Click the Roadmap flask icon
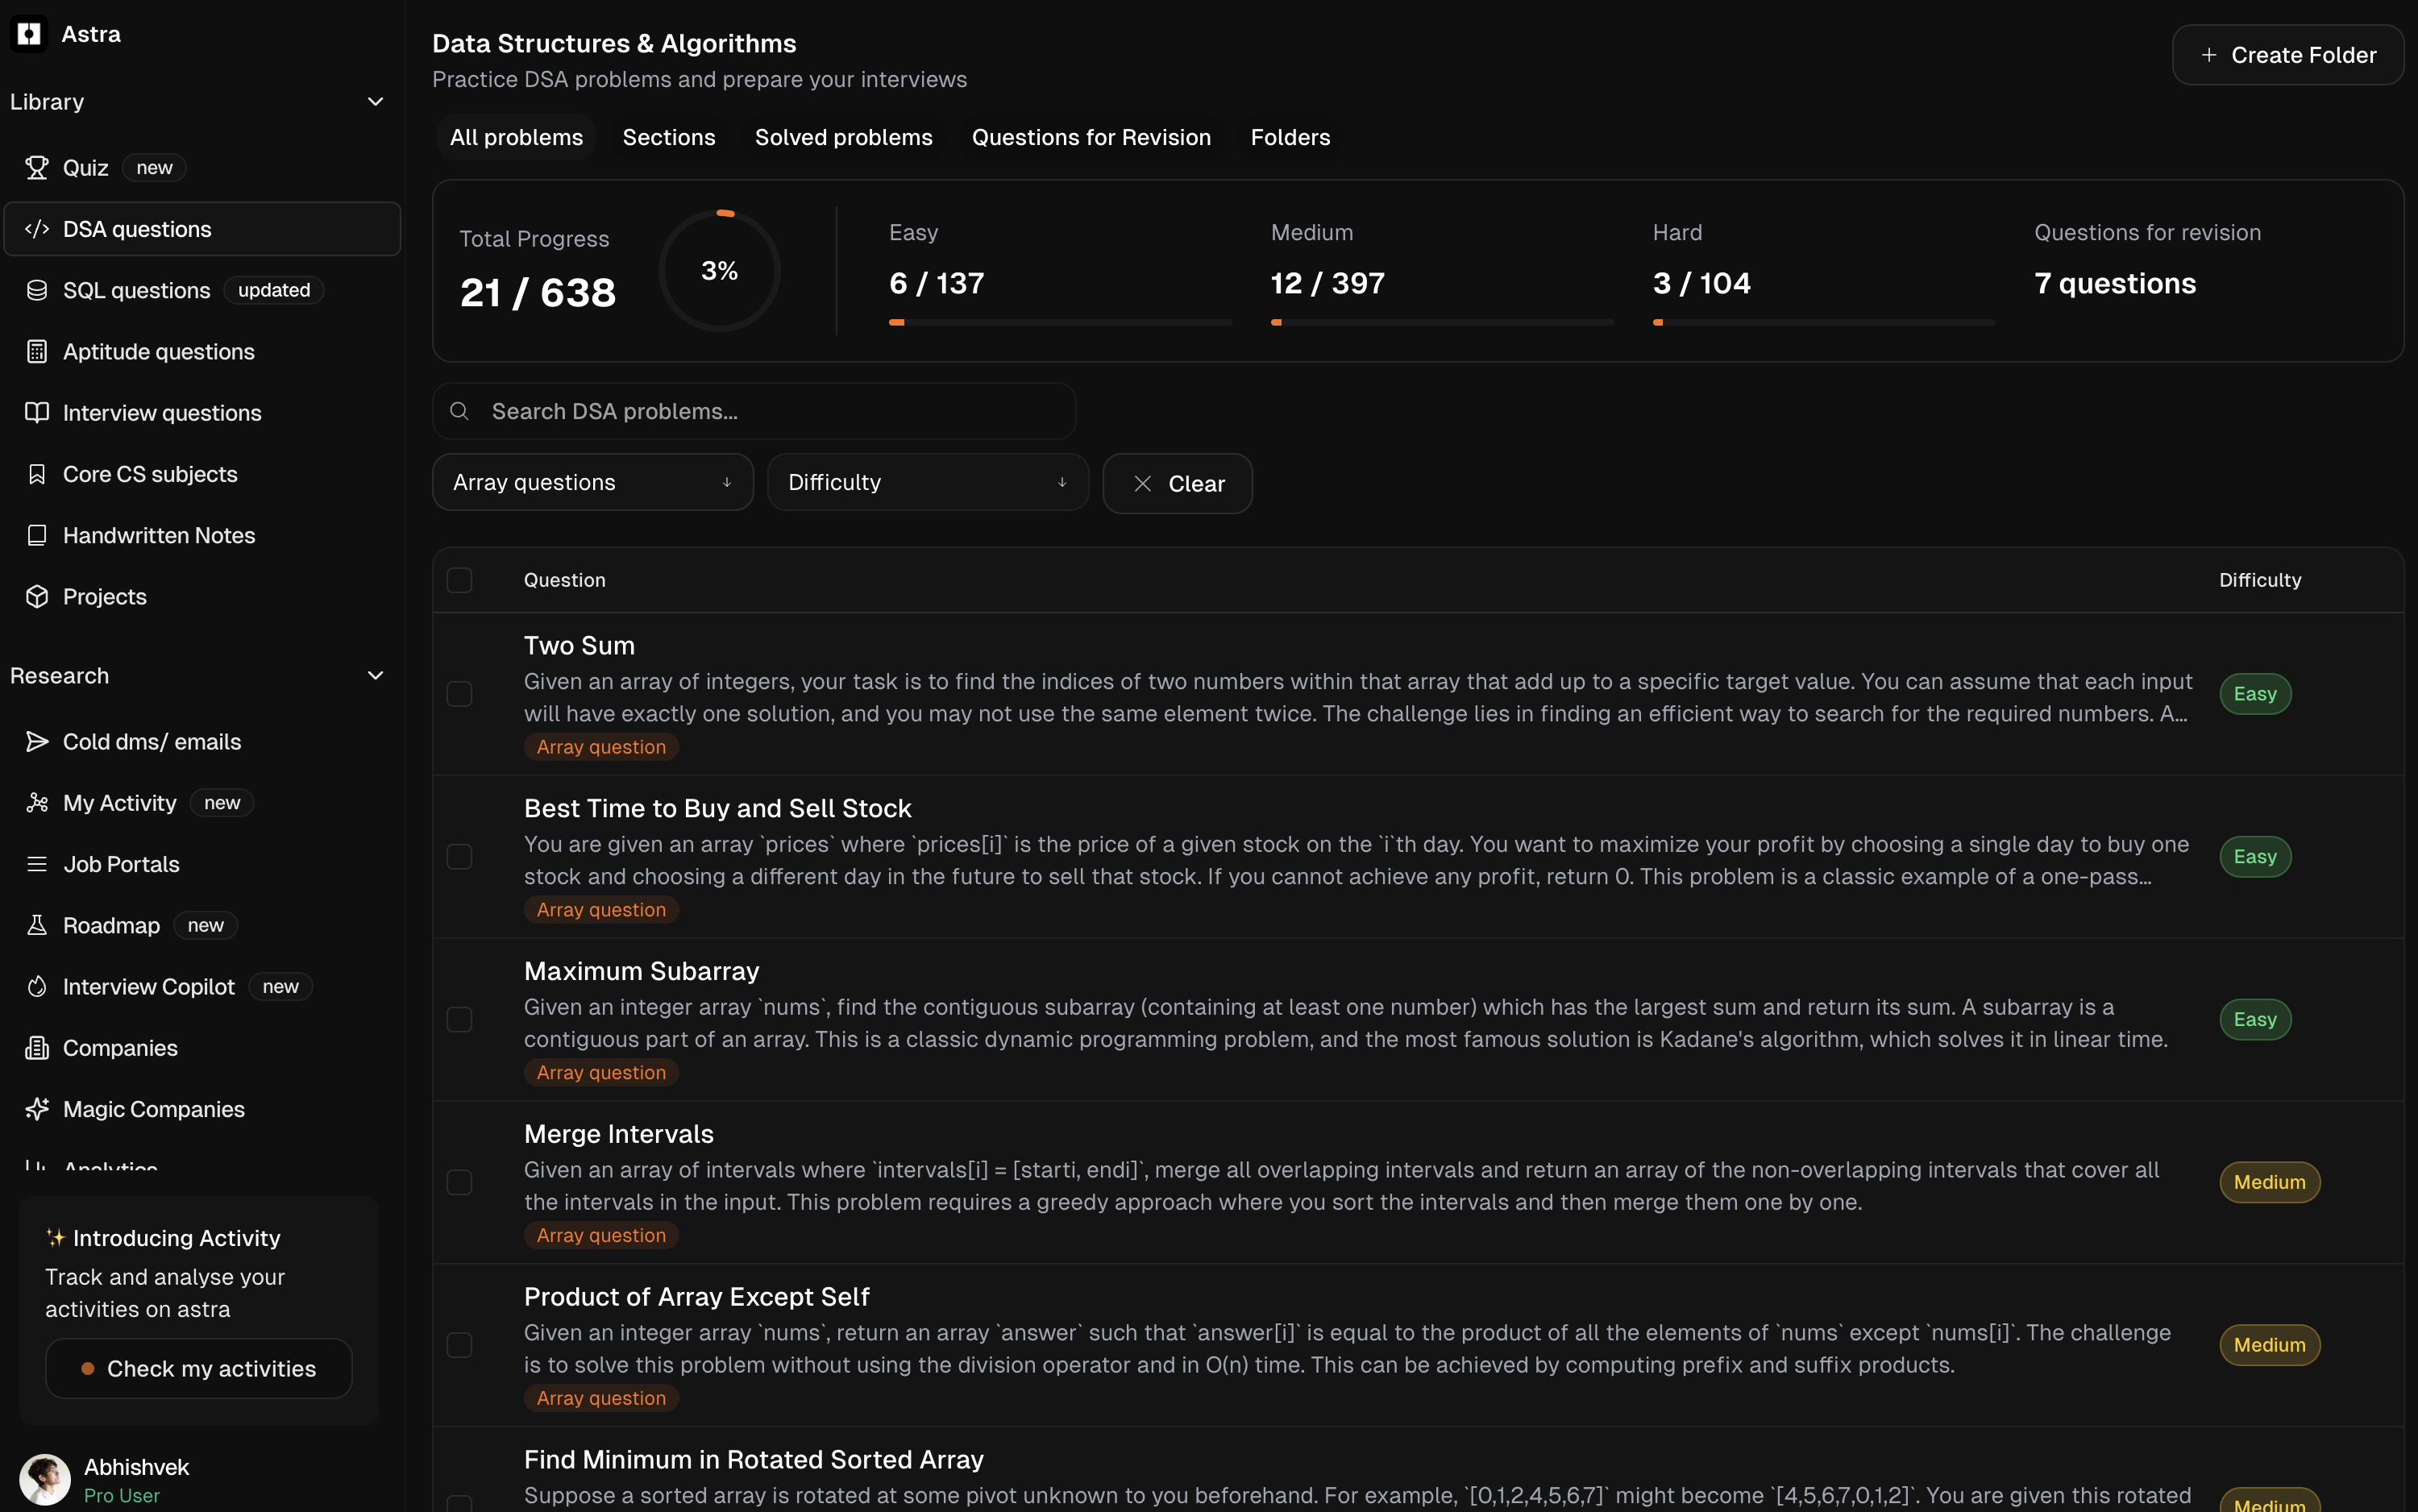Viewport: 2418px width, 1512px height. [37, 925]
